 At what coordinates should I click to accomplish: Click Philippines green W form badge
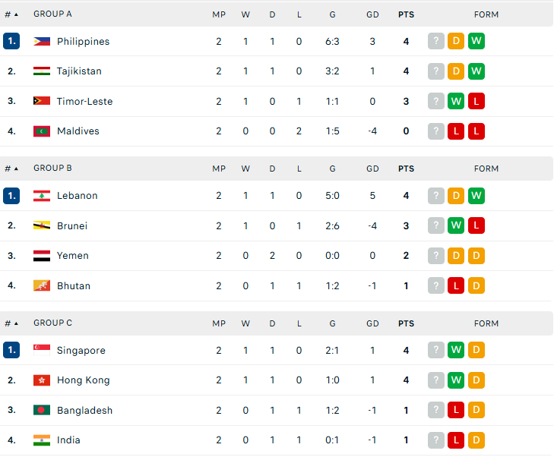pos(476,42)
